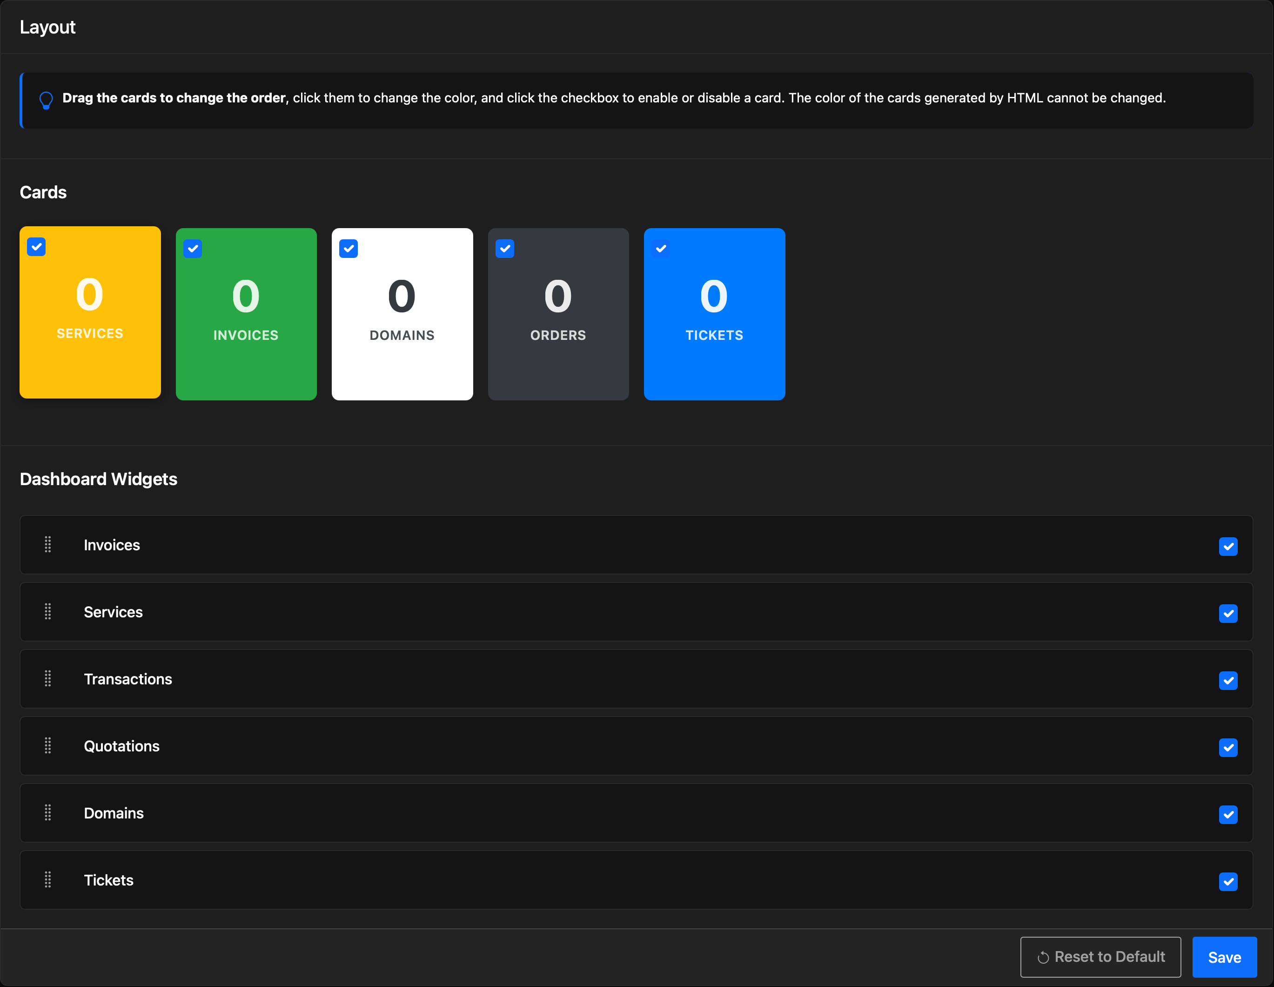Change color of blue Tickets card

tap(714, 314)
